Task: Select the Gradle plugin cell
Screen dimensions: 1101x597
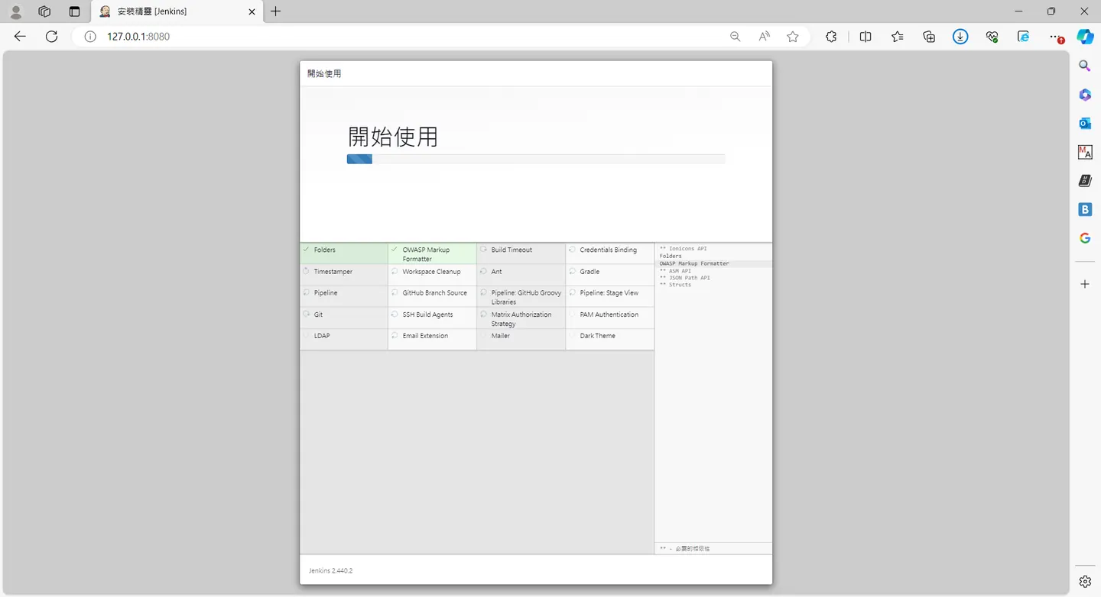Action: click(x=610, y=275)
